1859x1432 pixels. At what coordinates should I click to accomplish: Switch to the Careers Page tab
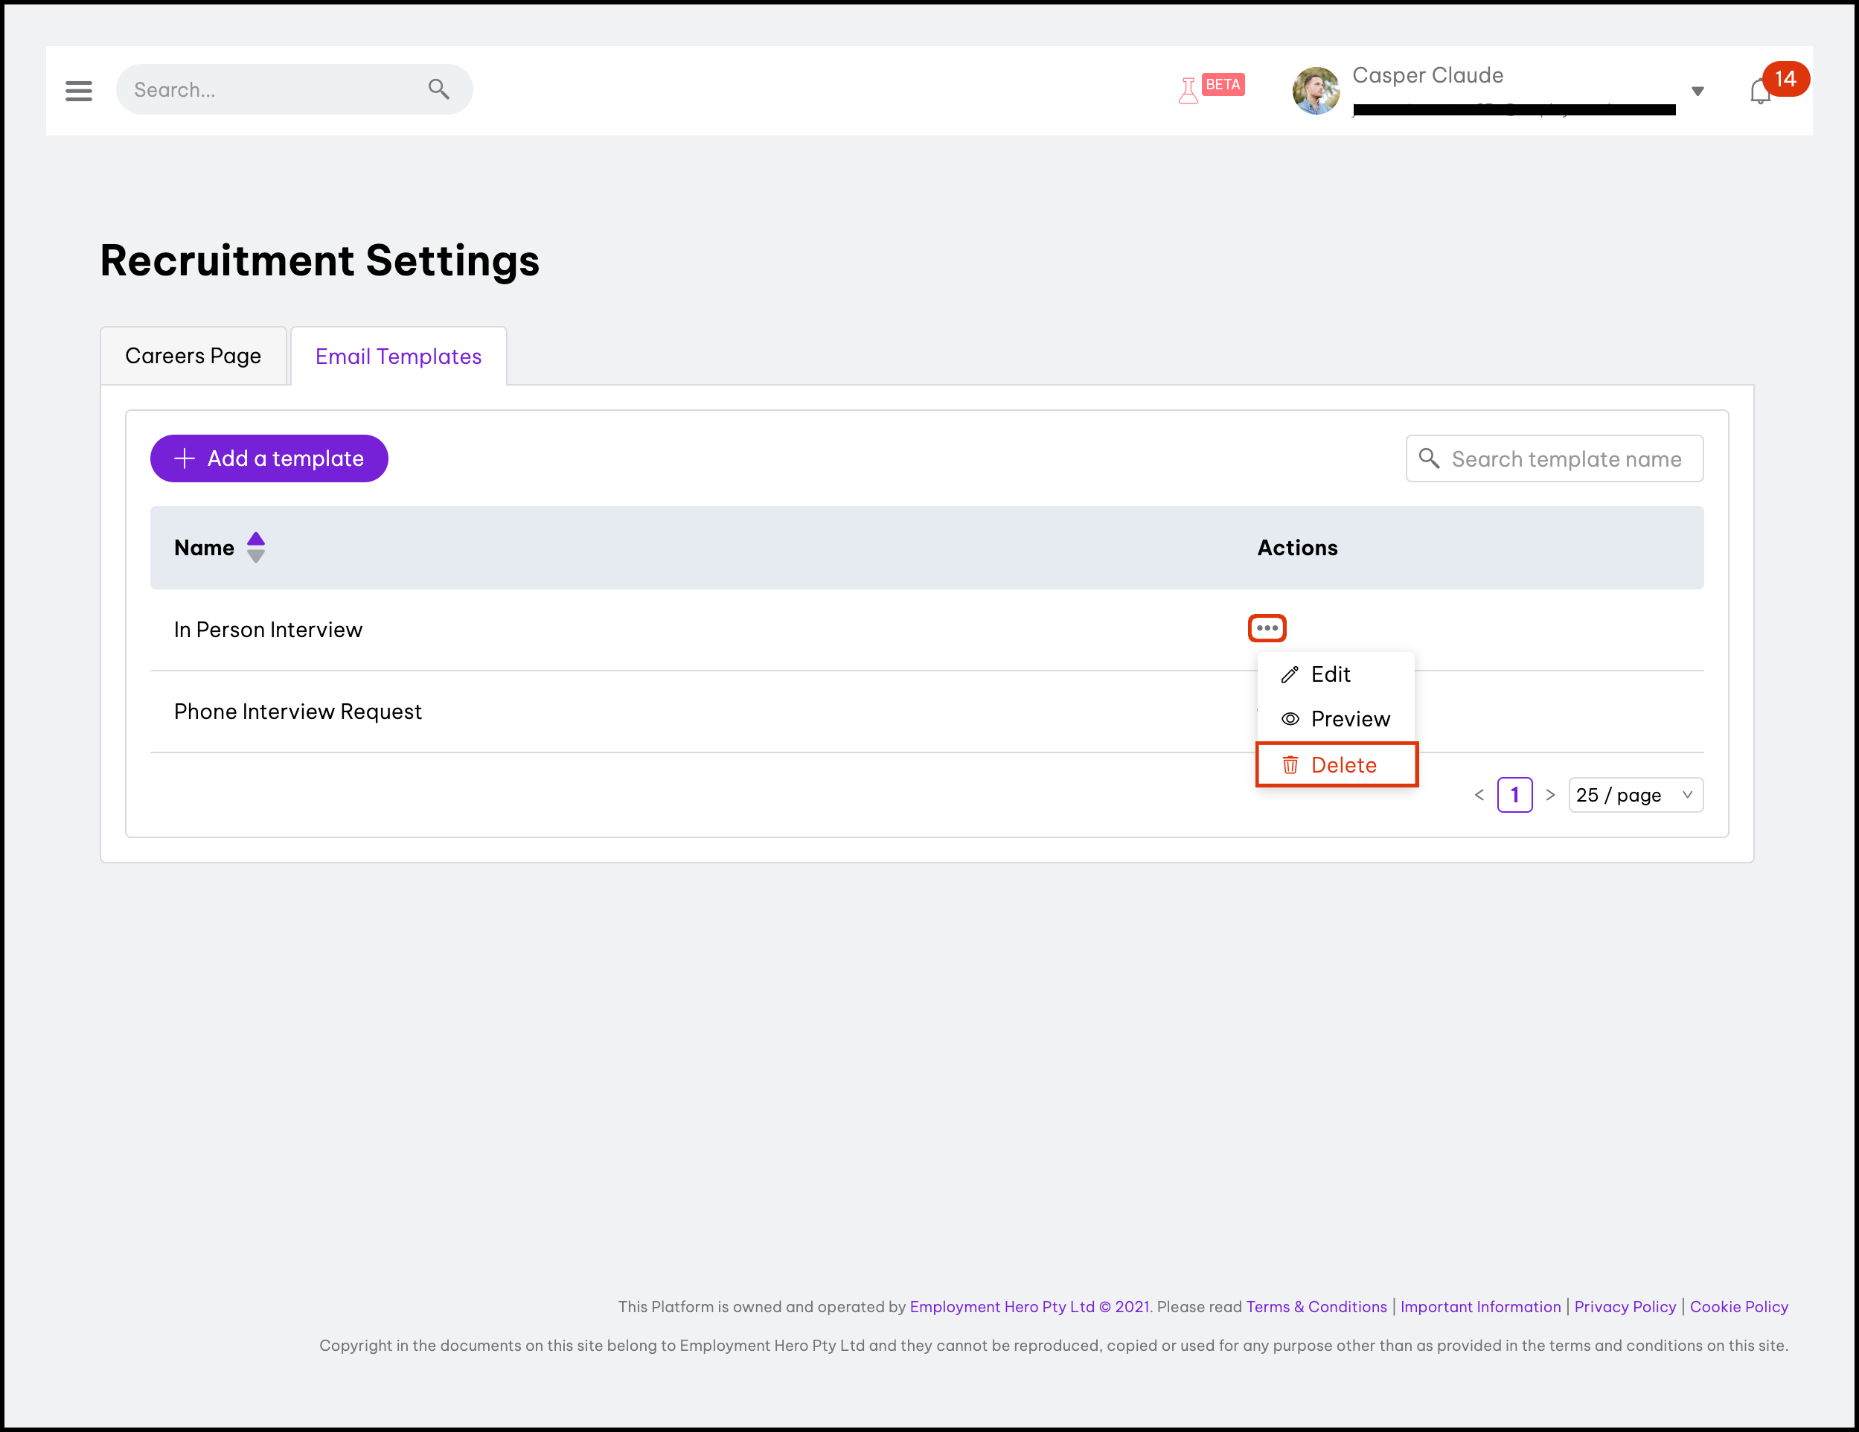point(193,356)
